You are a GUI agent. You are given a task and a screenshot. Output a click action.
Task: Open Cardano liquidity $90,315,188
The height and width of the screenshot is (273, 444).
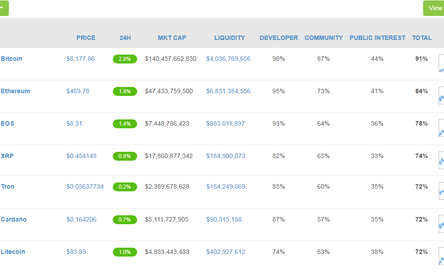pyautogui.click(x=224, y=219)
